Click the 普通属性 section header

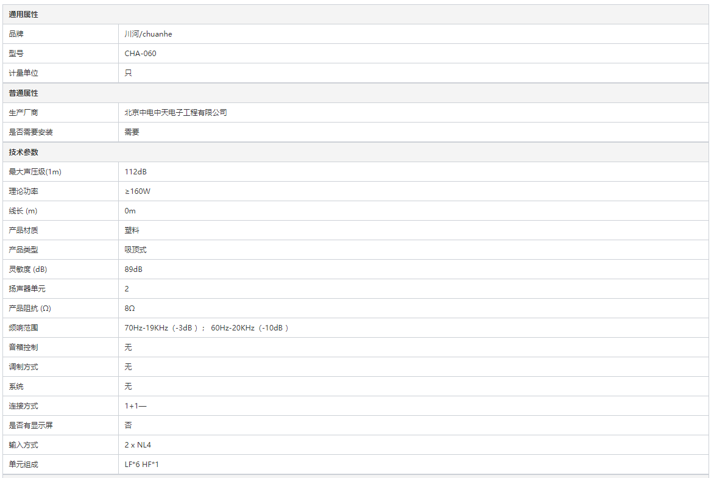pyautogui.click(x=356, y=93)
